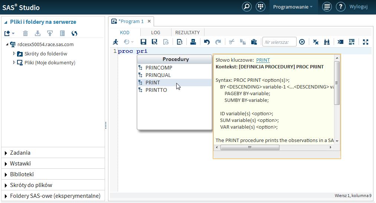Switch to the REZULTATY tab
The image size is (376, 203).
pyautogui.click(x=187, y=32)
